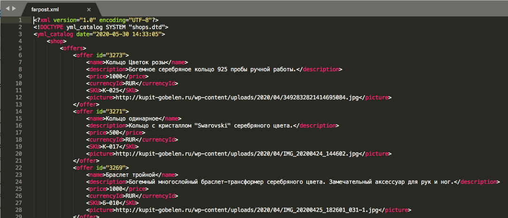Close the farpost.xml tab
Viewport: 508px width, 218px height.
[89, 10]
